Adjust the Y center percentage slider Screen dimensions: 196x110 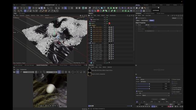149,86
